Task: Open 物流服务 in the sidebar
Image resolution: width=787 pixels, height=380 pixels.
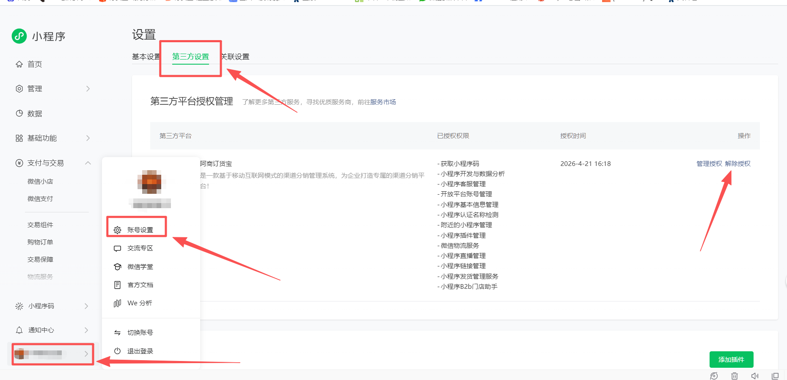Action: point(40,277)
